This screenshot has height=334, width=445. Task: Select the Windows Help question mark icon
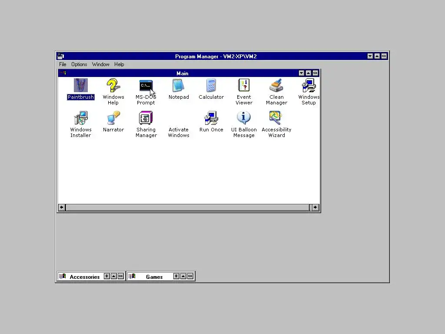pos(113,85)
